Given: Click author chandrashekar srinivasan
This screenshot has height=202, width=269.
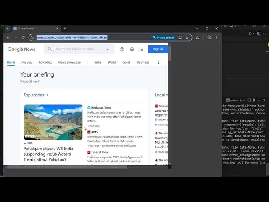Looking at the screenshot, I should point(121,146).
